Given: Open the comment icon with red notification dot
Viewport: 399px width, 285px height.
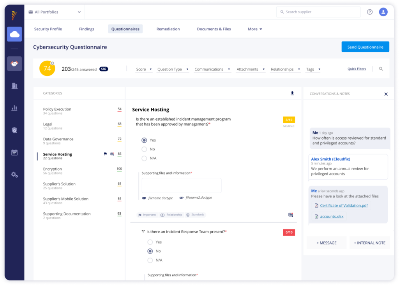Looking at the screenshot, I should coord(290,214).
